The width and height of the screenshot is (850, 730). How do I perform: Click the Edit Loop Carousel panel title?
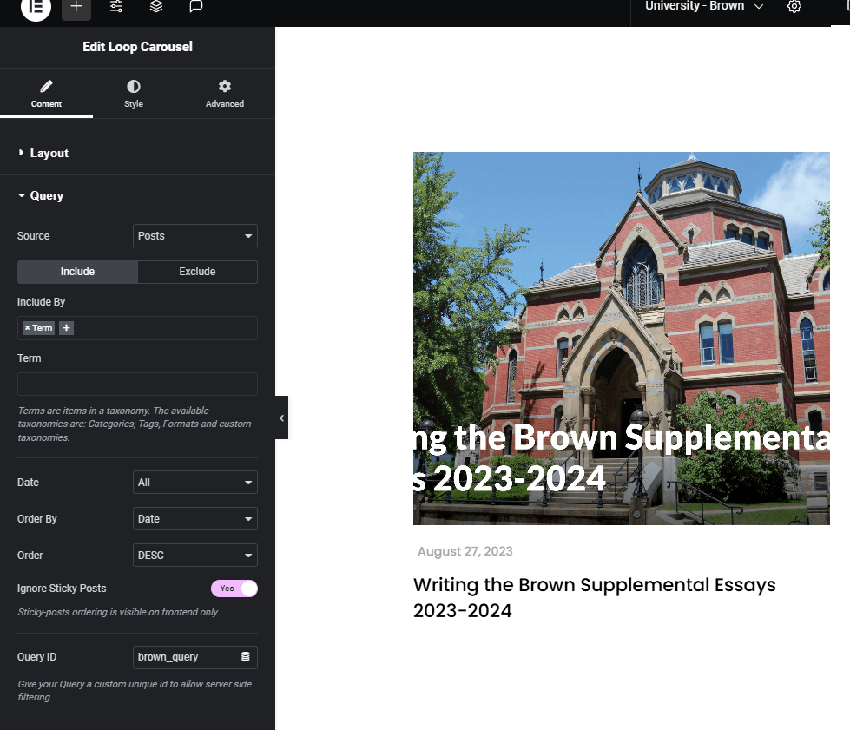[x=138, y=47]
